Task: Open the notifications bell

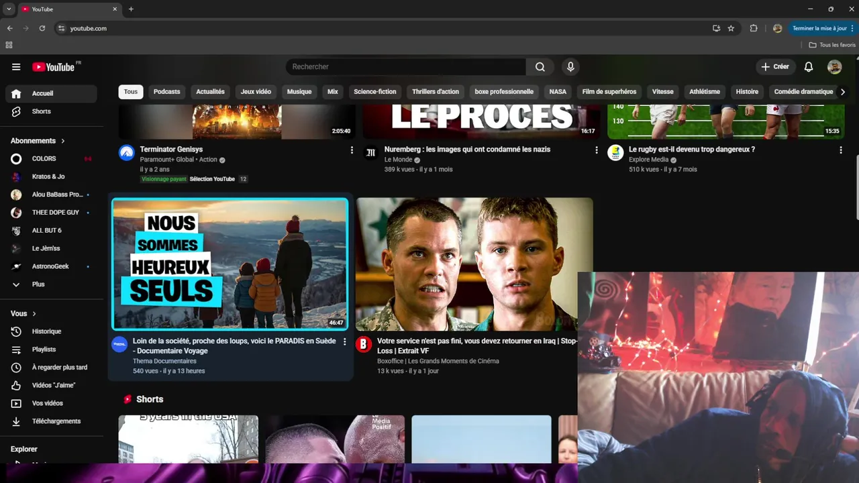Action: point(809,66)
